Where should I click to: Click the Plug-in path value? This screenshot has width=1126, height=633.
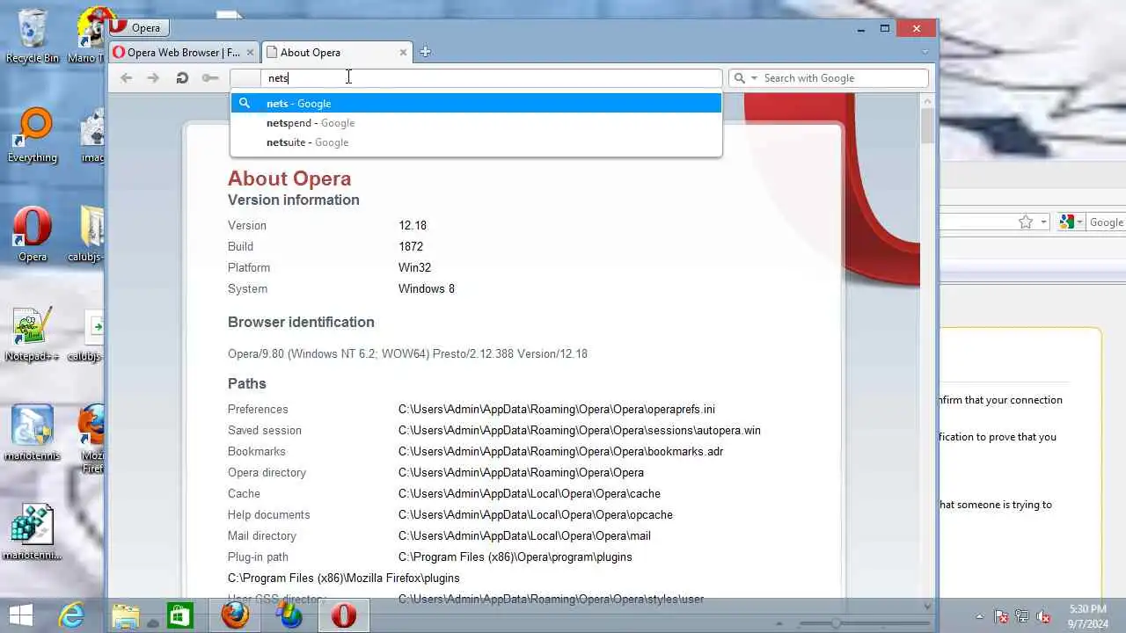[515, 557]
